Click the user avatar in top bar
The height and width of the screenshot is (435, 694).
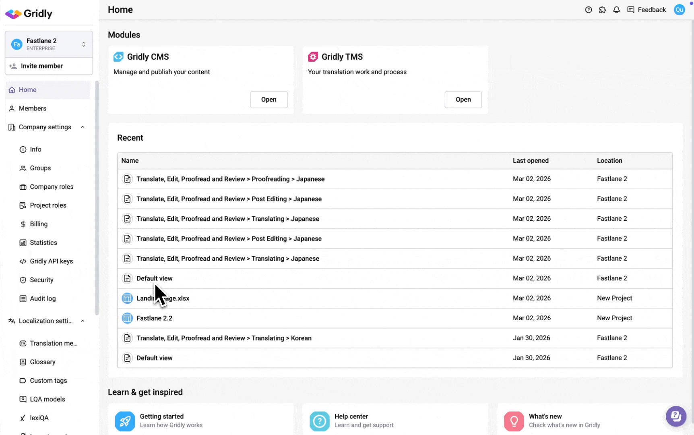coord(679,10)
